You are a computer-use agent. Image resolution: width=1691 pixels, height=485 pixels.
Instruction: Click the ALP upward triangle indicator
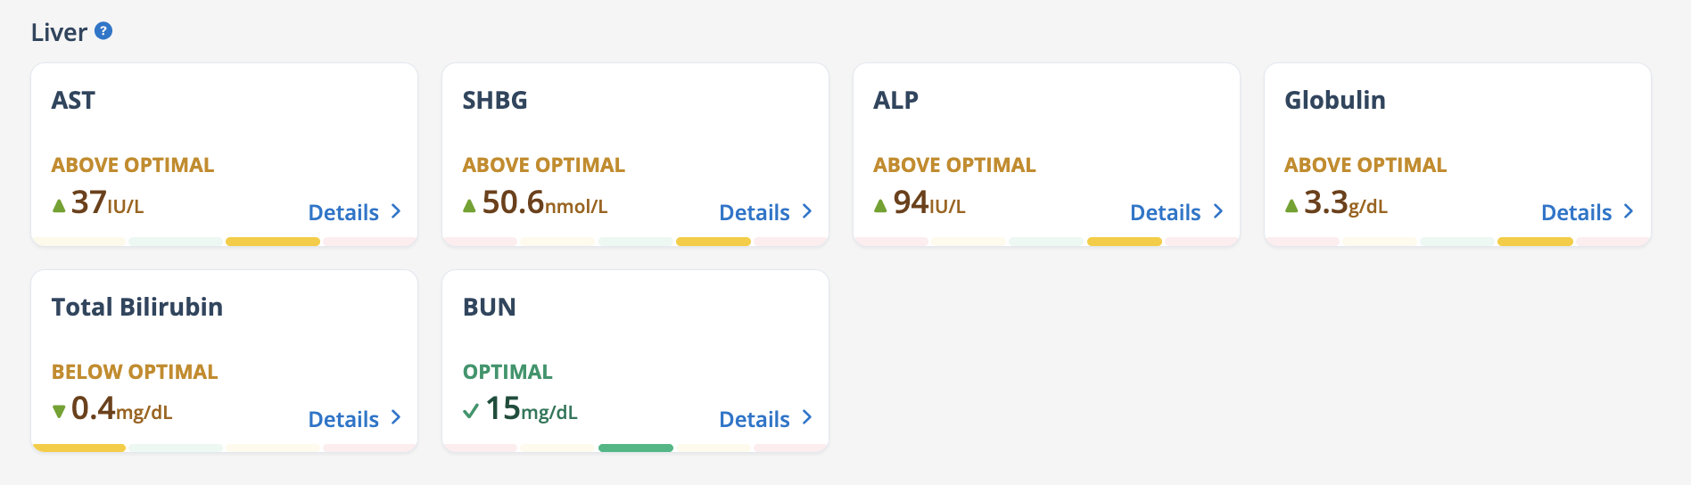point(880,206)
